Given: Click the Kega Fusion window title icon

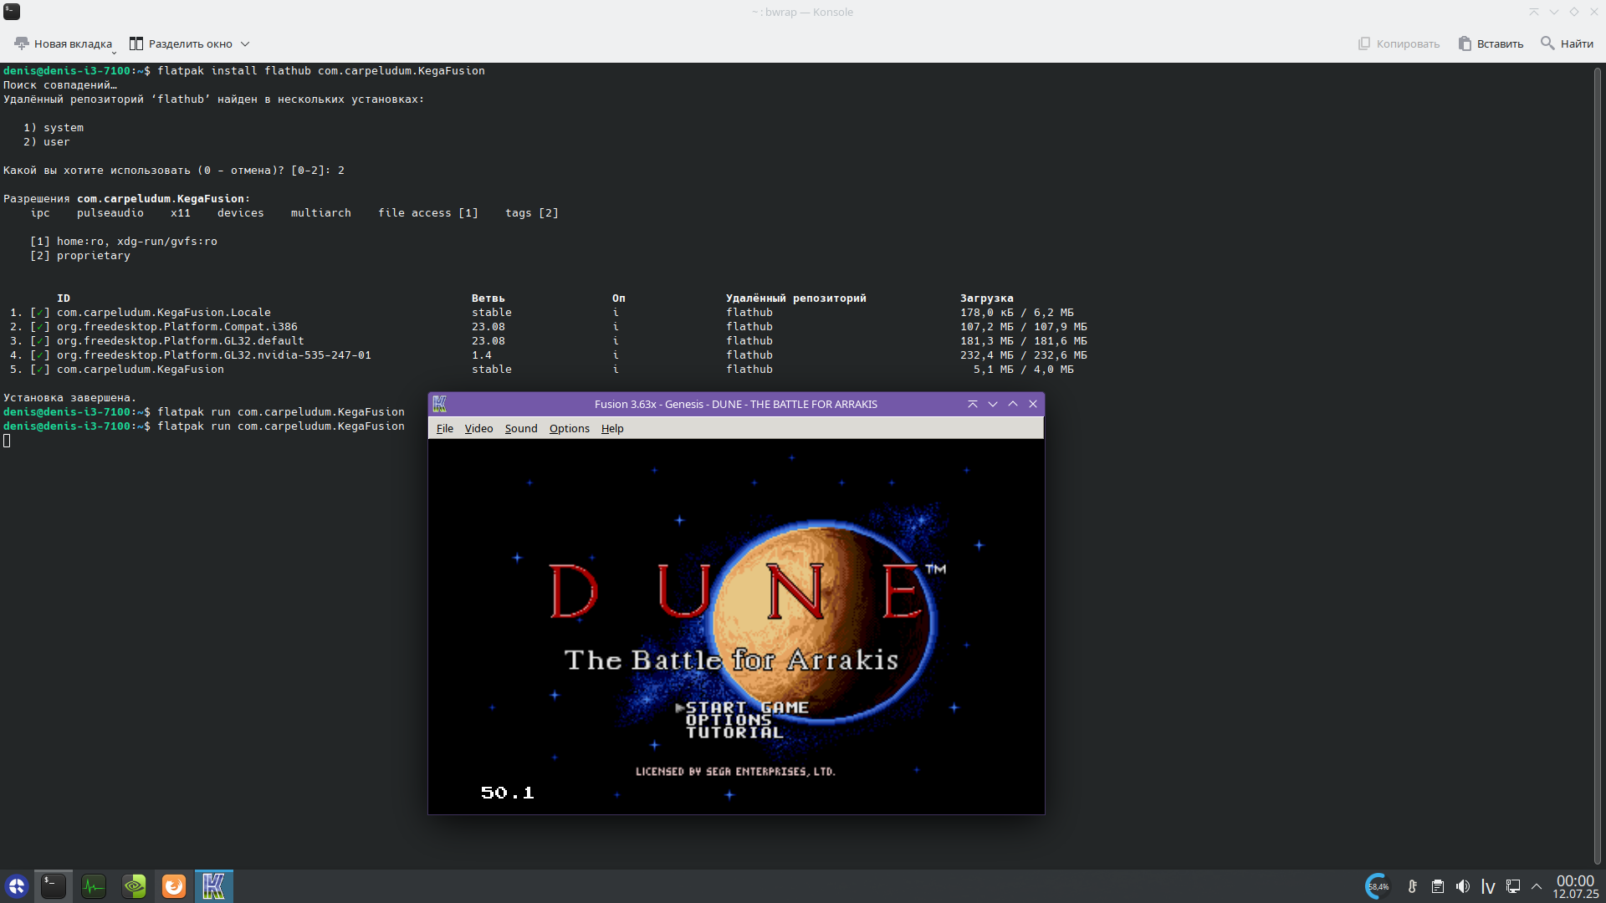Looking at the screenshot, I should (440, 404).
